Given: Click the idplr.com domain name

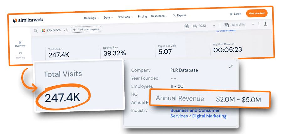Looking at the screenshot, I should (54, 30).
